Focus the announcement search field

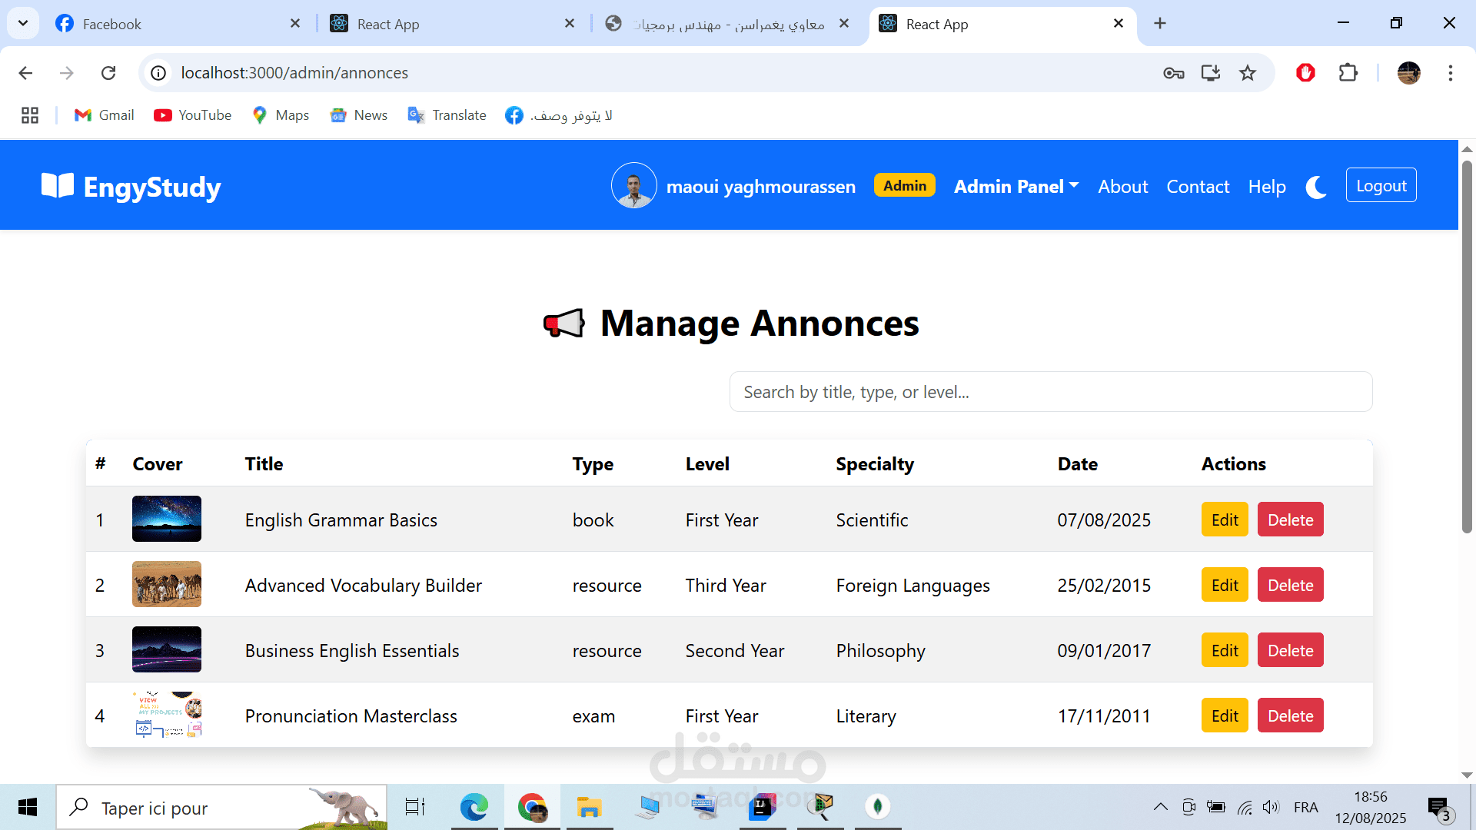click(x=1050, y=392)
